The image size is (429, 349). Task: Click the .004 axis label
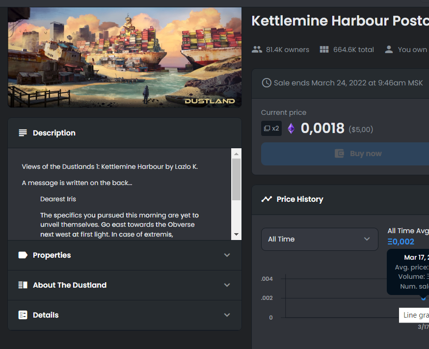point(267,279)
